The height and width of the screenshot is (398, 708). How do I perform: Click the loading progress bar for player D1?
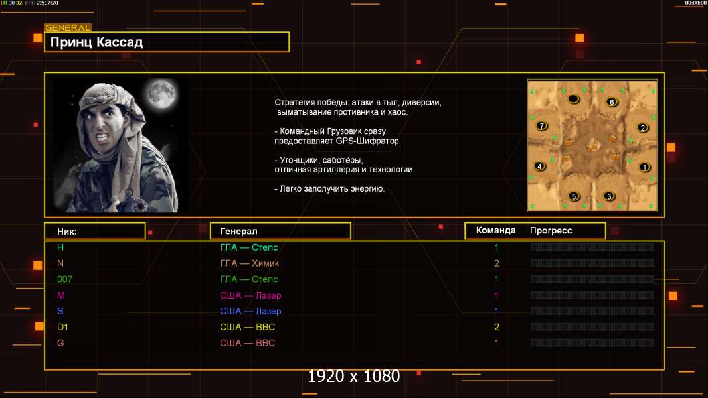(592, 327)
